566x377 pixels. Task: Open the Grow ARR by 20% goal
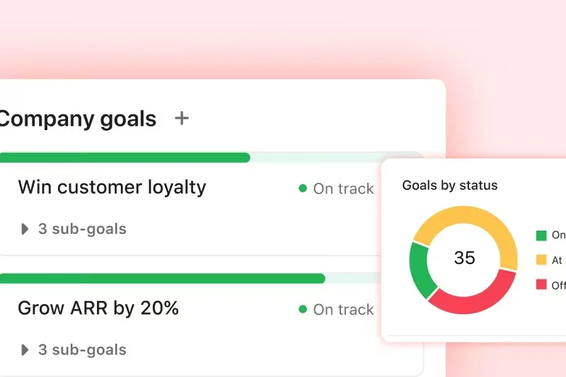[x=98, y=308]
